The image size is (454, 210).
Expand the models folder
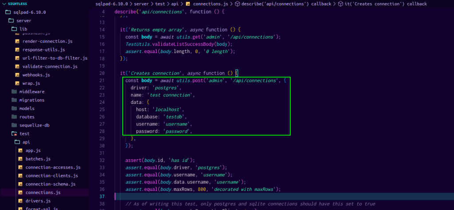[x=27, y=108]
